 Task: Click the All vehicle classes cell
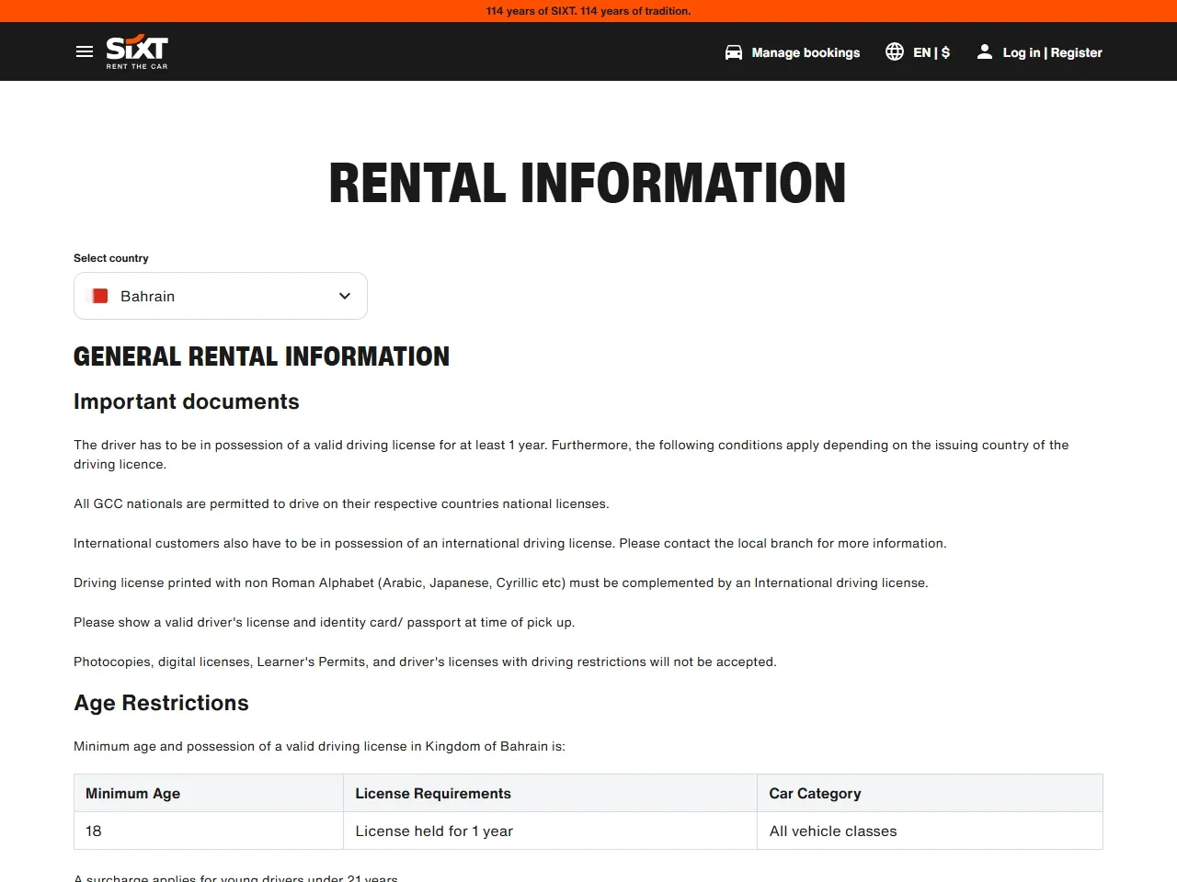[x=930, y=831]
